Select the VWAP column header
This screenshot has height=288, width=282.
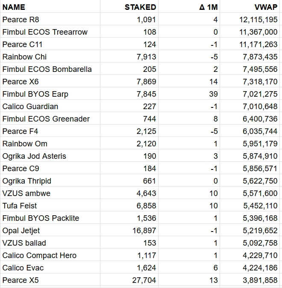point(266,7)
